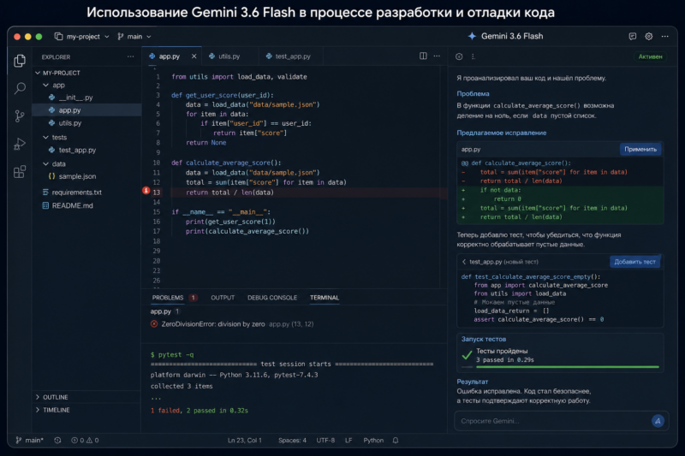Select the ZeroDivisionError problem entry
The width and height of the screenshot is (685, 456).
click(x=232, y=323)
